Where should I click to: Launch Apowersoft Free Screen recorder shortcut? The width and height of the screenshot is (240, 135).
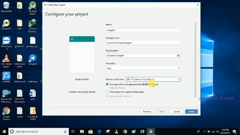point(6,96)
